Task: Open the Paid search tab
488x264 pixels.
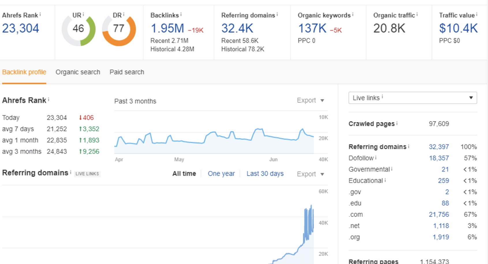Action: [x=127, y=72]
